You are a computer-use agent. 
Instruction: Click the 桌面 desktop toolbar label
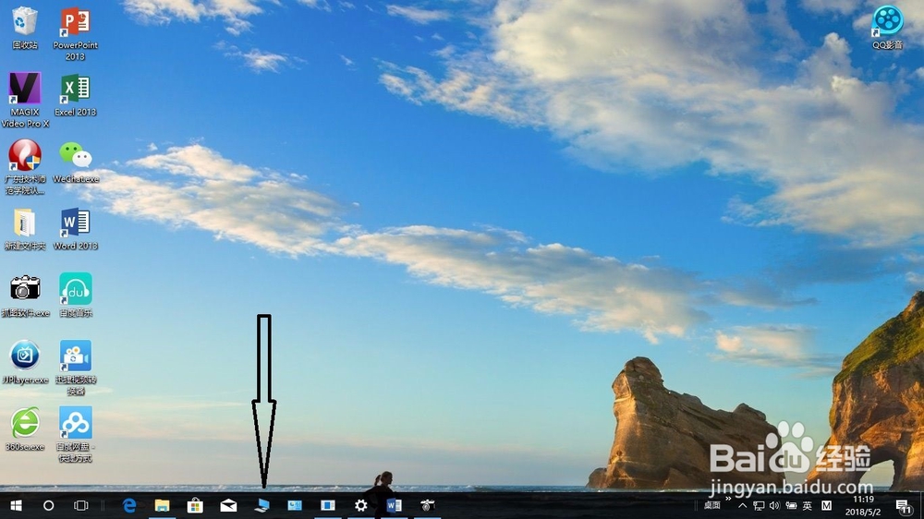(711, 505)
